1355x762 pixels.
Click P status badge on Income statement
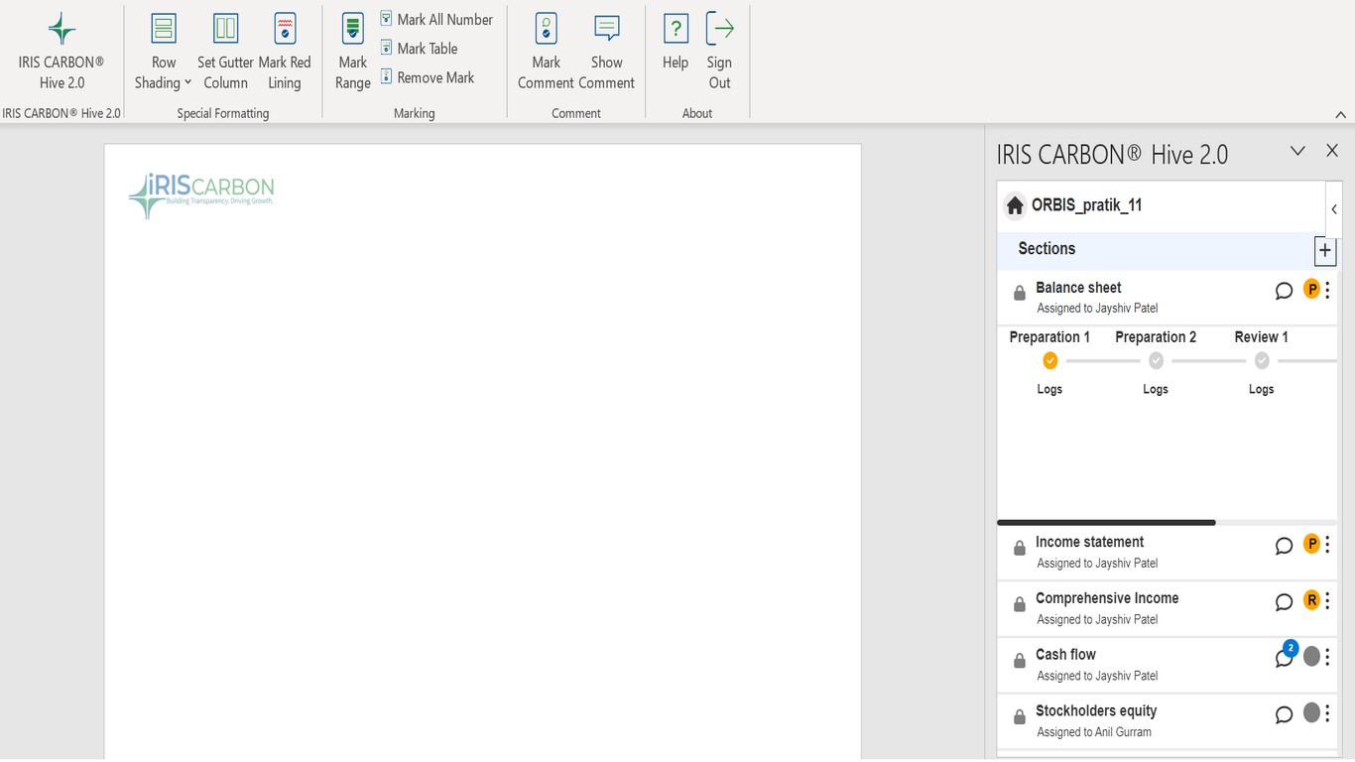(1311, 544)
